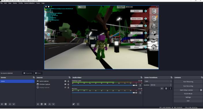This screenshot has width=203, height=109.
Task: Click the game preview canvas
Action: click(101, 37)
